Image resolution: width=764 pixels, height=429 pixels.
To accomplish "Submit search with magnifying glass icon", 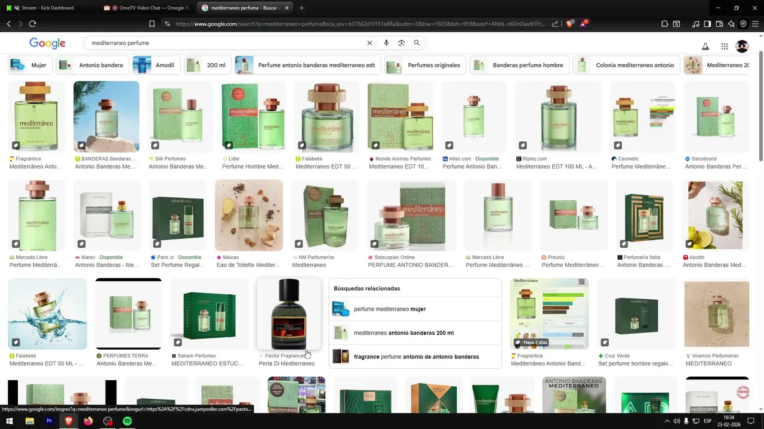I will [417, 43].
